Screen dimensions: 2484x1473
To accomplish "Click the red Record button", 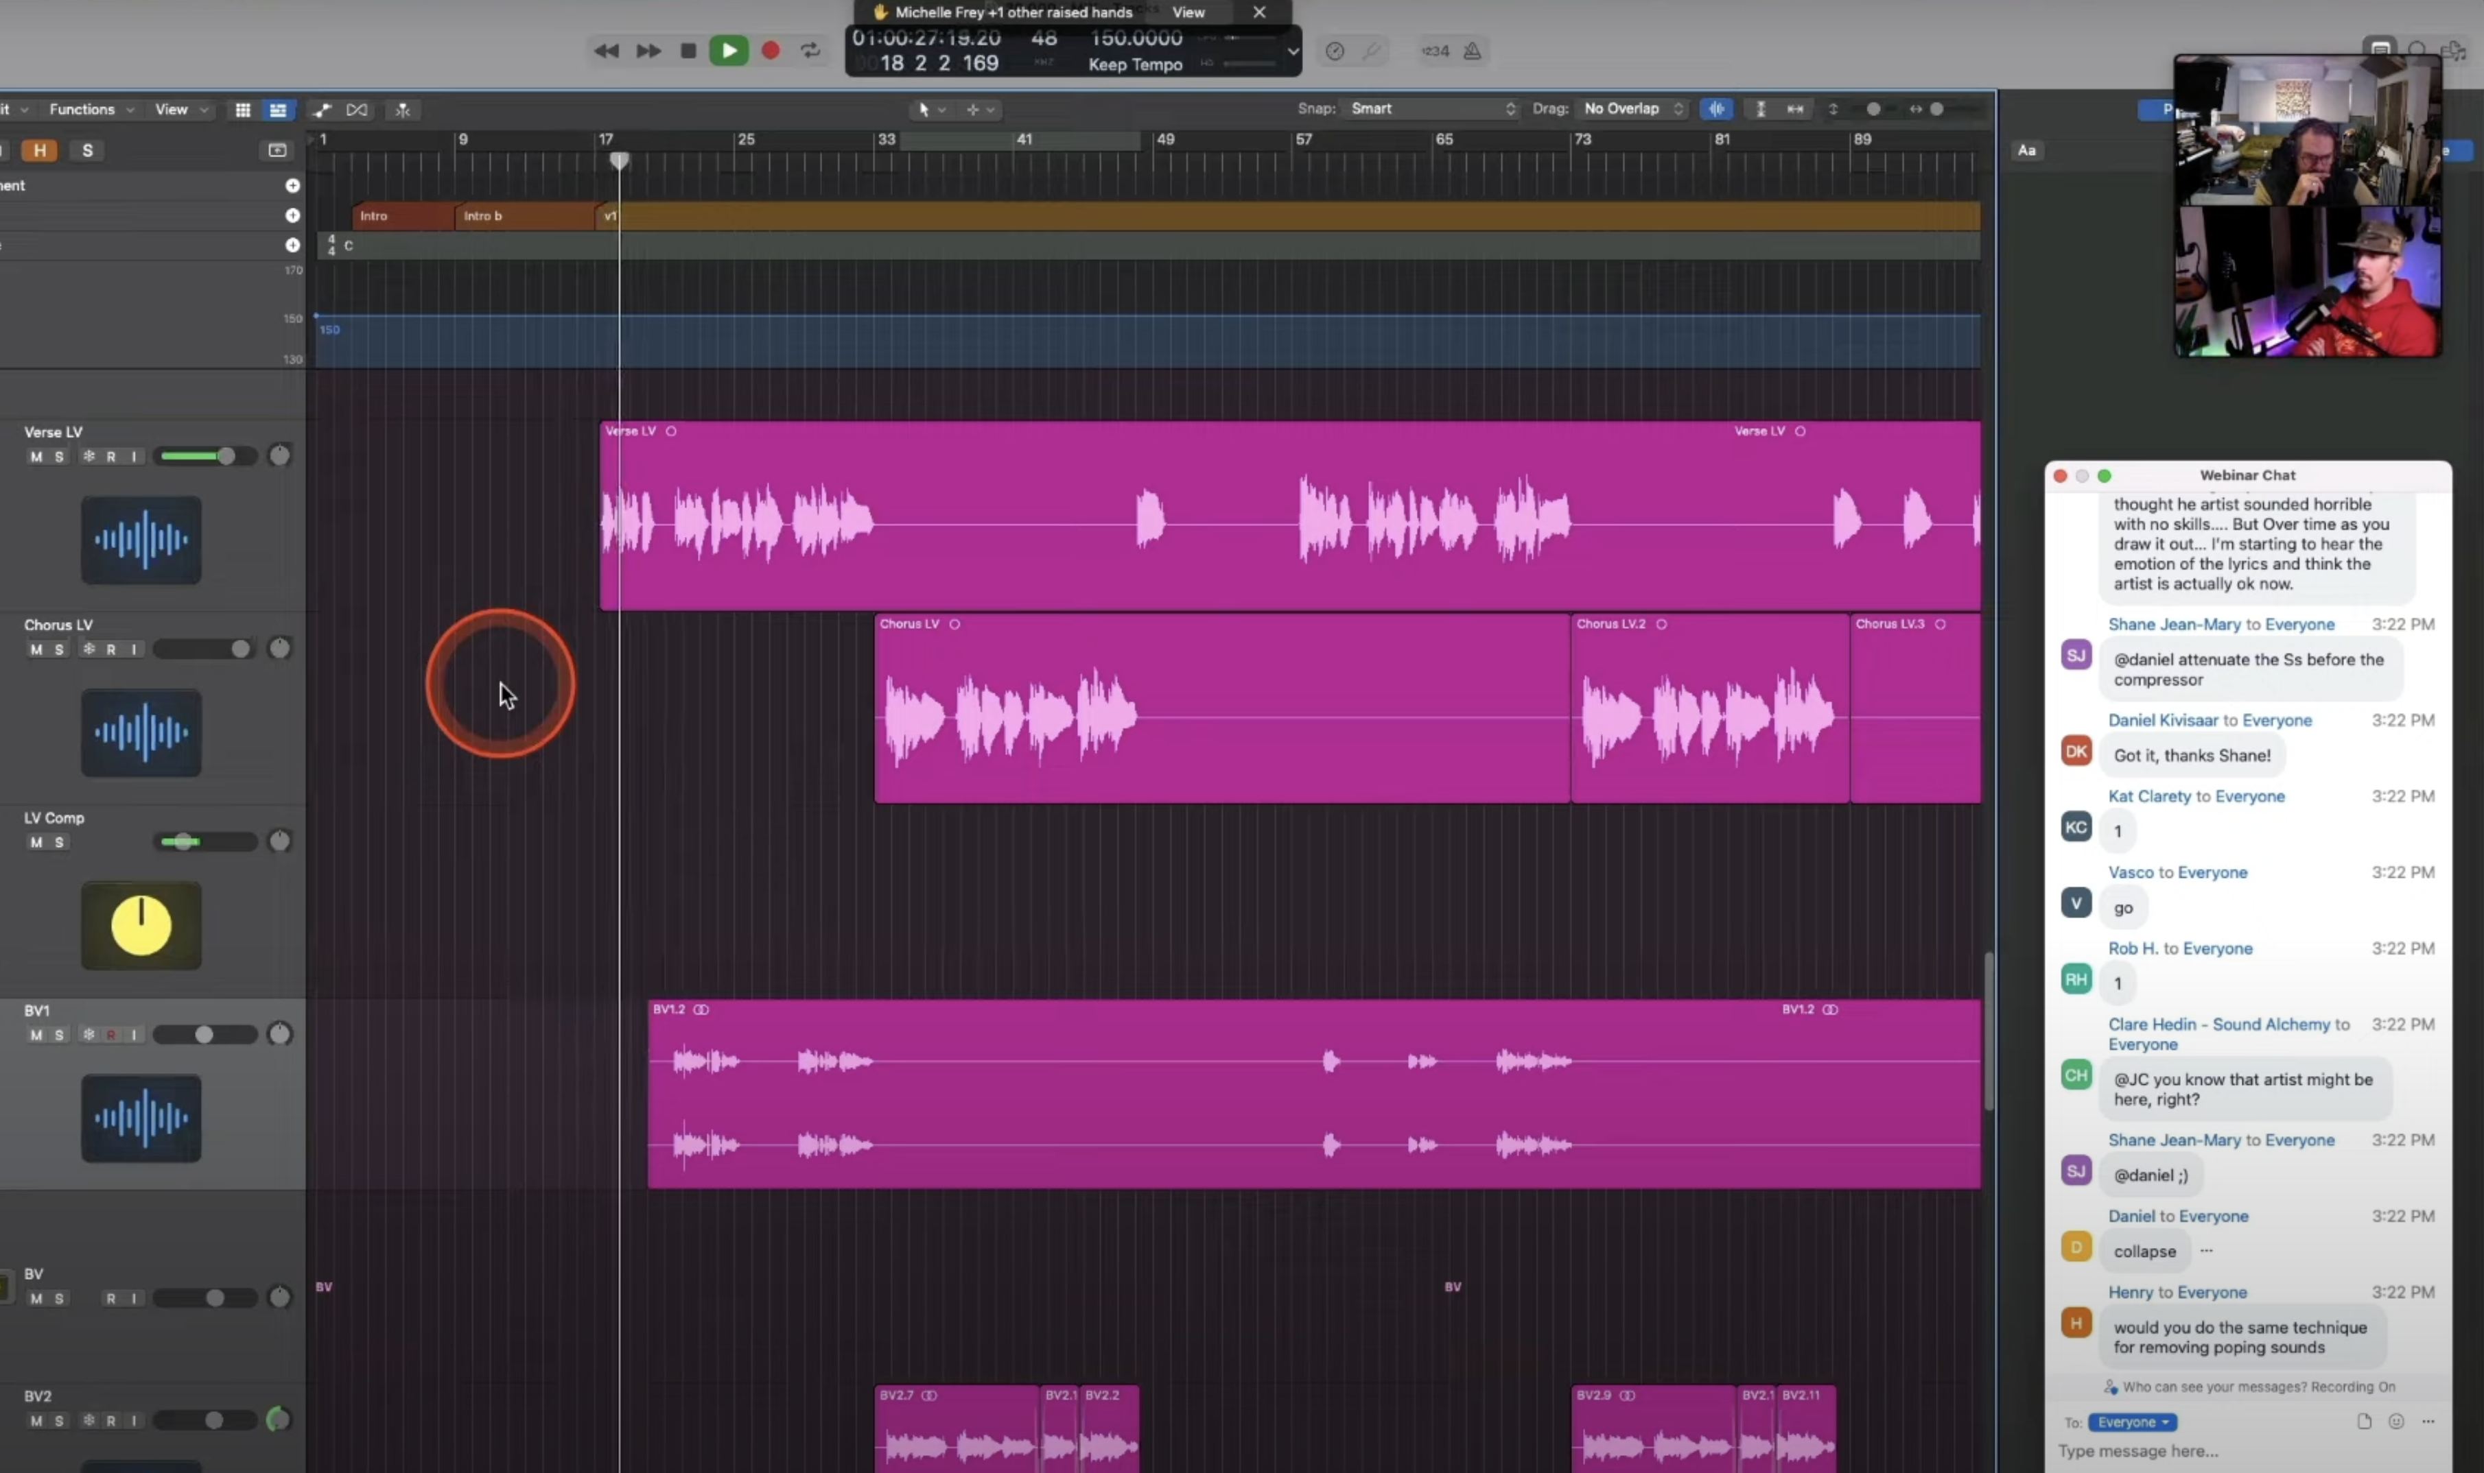I will 770,51.
